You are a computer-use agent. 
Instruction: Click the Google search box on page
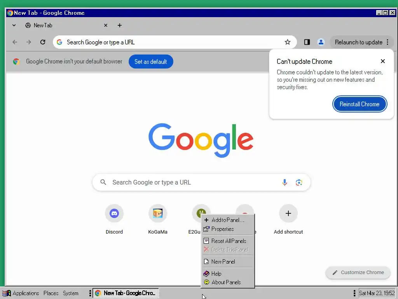point(201,182)
